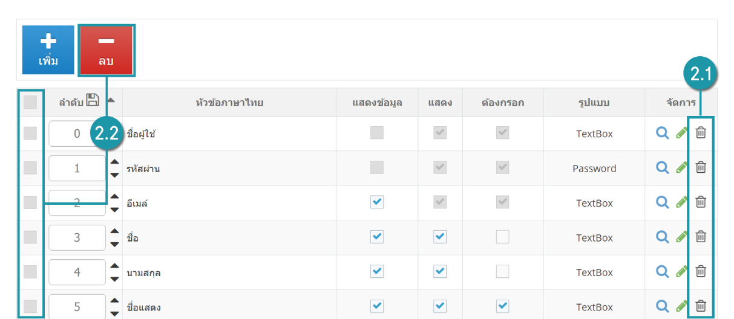Viewport: 734px width, 319px height.
Task: Edit ชื่อแสดง row with pencil icon
Action: (682, 306)
